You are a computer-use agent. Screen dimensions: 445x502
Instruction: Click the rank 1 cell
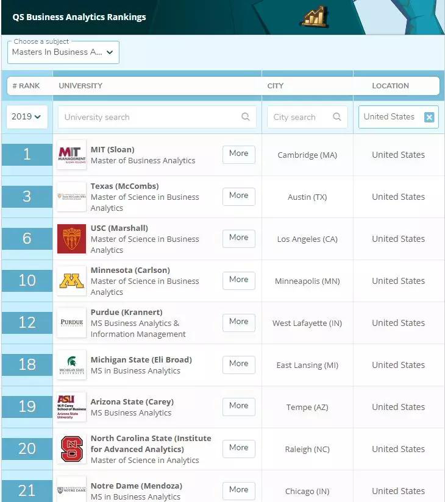pos(27,155)
